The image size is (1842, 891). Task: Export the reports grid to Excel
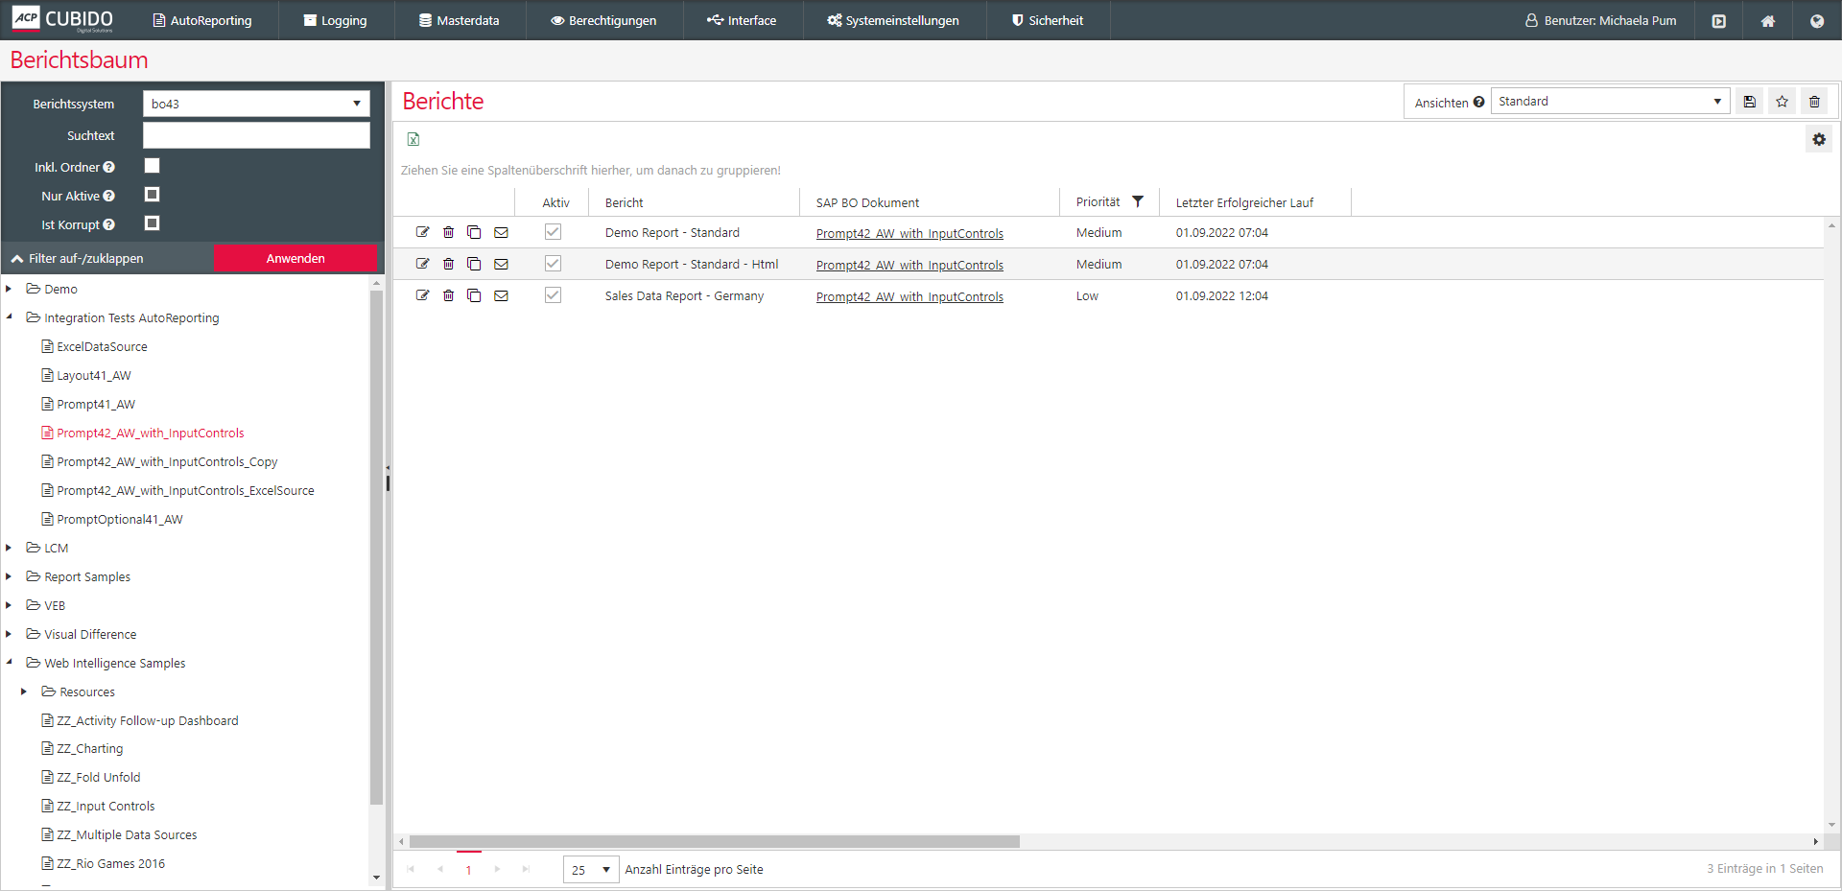click(x=413, y=139)
